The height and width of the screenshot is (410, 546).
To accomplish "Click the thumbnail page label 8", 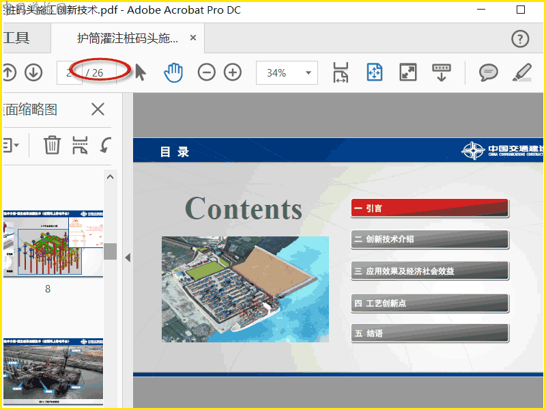I will pos(48,288).
